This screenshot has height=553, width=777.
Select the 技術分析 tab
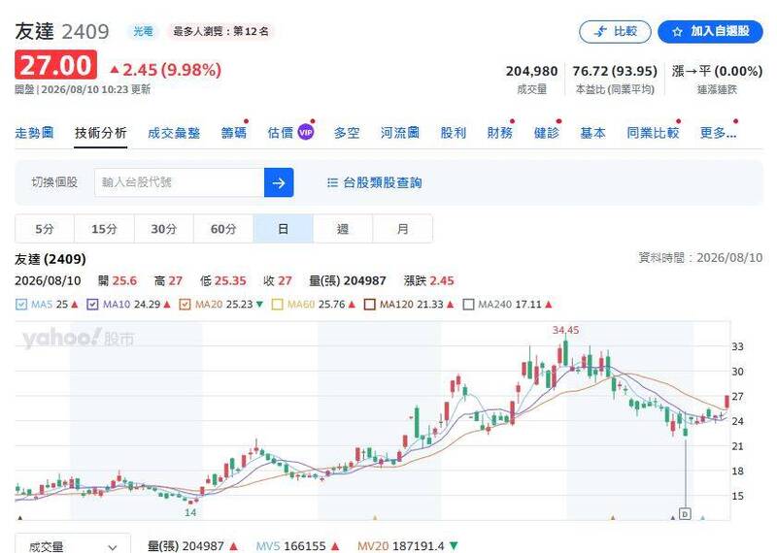[x=101, y=133]
